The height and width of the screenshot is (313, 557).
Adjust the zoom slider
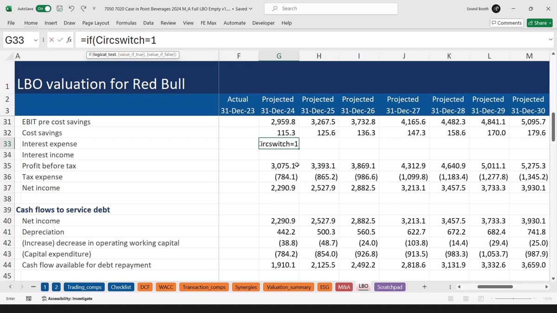coord(514,299)
